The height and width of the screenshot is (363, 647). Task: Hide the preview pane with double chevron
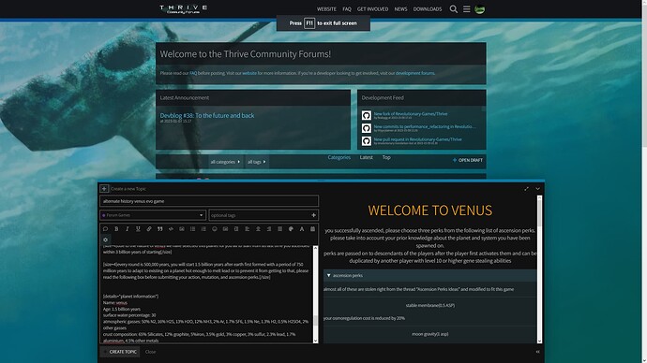(x=537, y=352)
